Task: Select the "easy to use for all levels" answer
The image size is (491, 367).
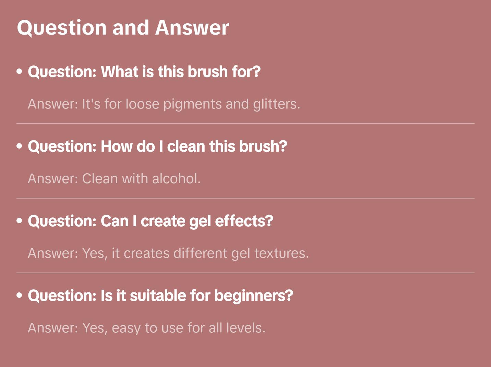Action: 147,328
